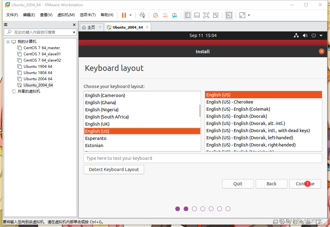Select CentOS 7 64_master in the library
The height and width of the screenshot is (227, 330).
pos(42,48)
